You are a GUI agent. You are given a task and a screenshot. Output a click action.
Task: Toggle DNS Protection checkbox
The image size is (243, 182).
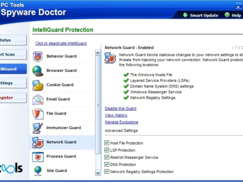pyautogui.click(x=107, y=164)
